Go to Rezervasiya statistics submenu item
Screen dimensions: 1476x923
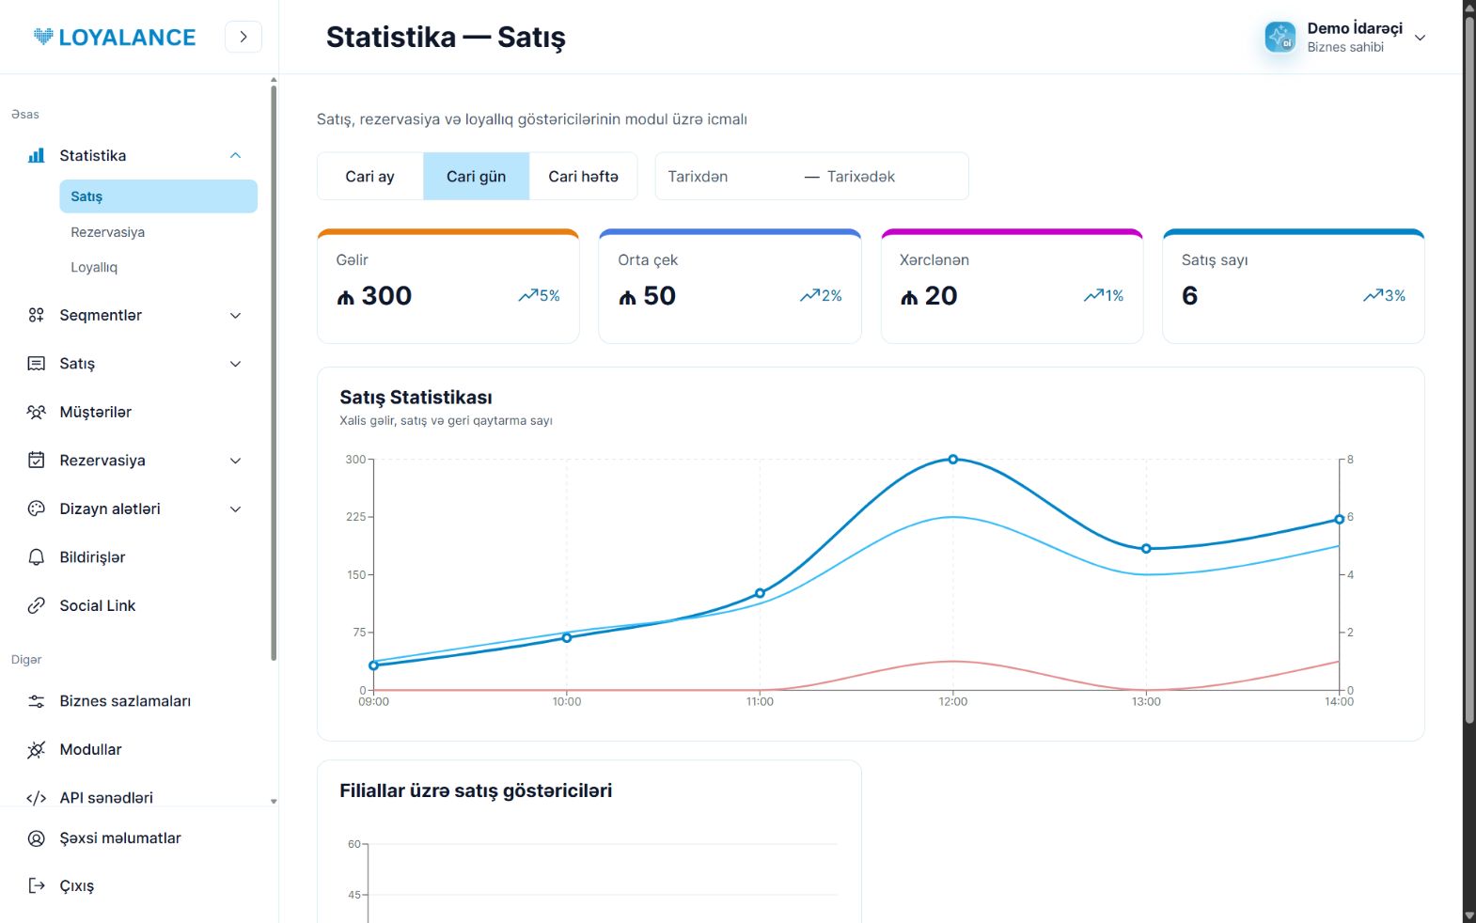tap(107, 232)
